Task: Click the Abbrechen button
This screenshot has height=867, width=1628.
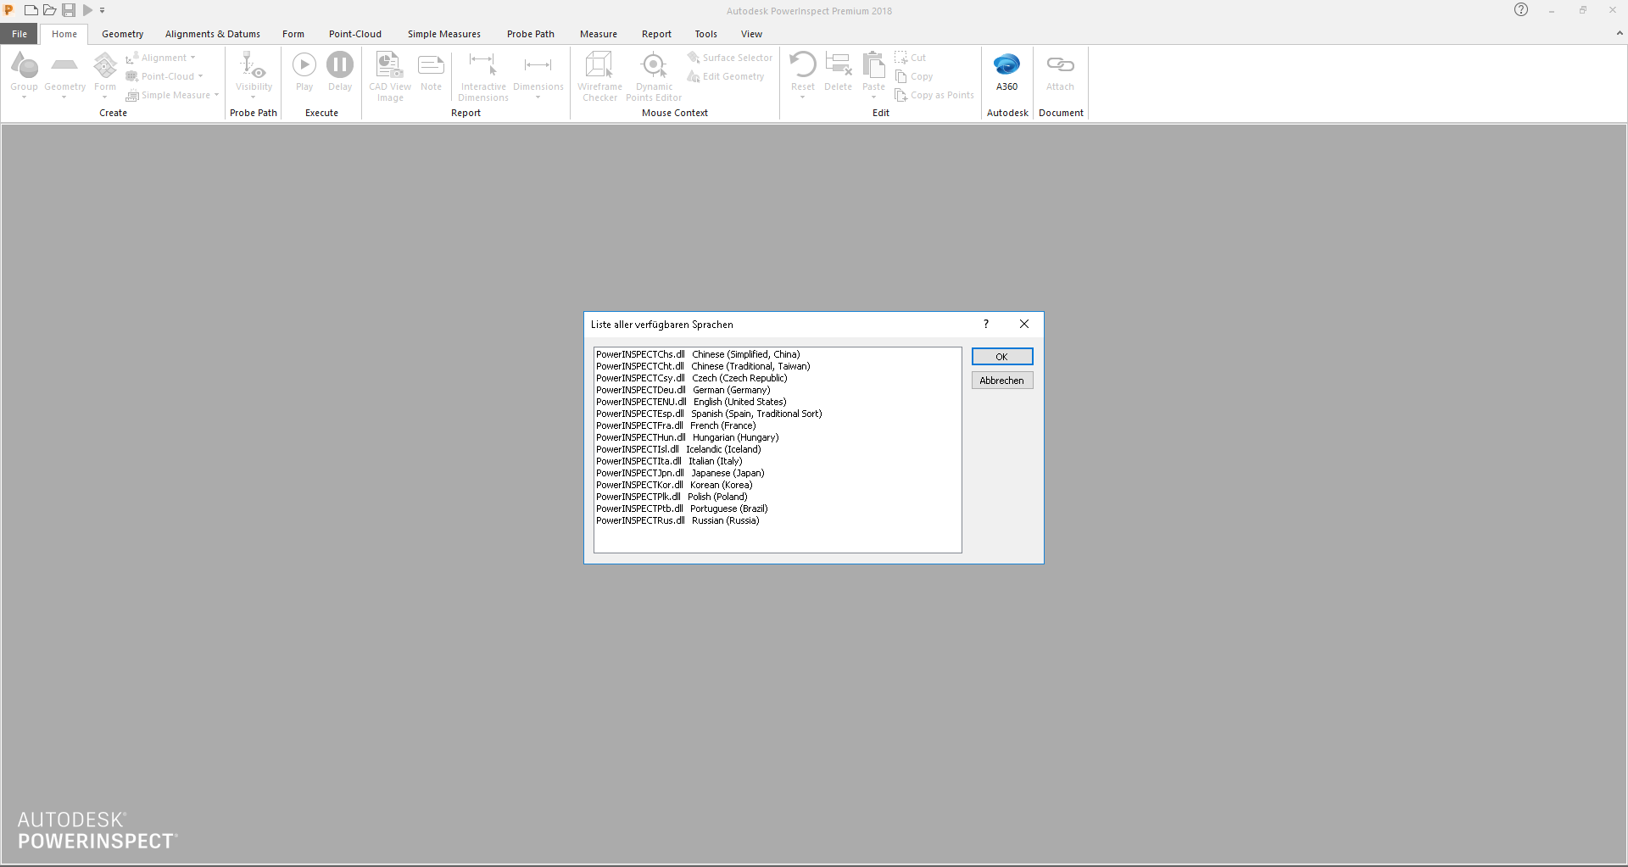Action: 1001,380
